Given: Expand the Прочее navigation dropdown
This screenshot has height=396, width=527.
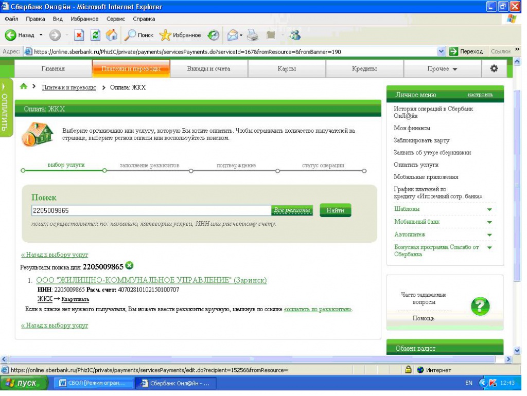Looking at the screenshot, I should pyautogui.click(x=442, y=68).
